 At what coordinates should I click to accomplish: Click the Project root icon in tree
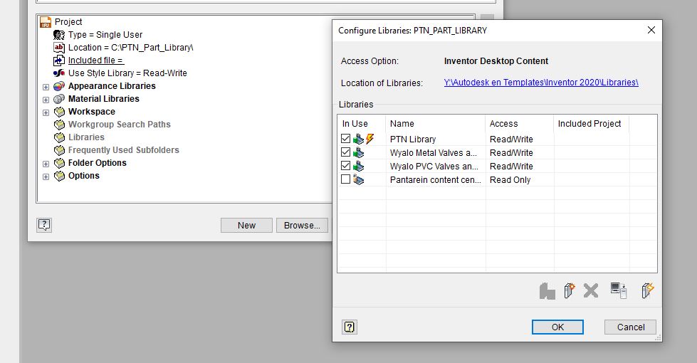coord(46,22)
